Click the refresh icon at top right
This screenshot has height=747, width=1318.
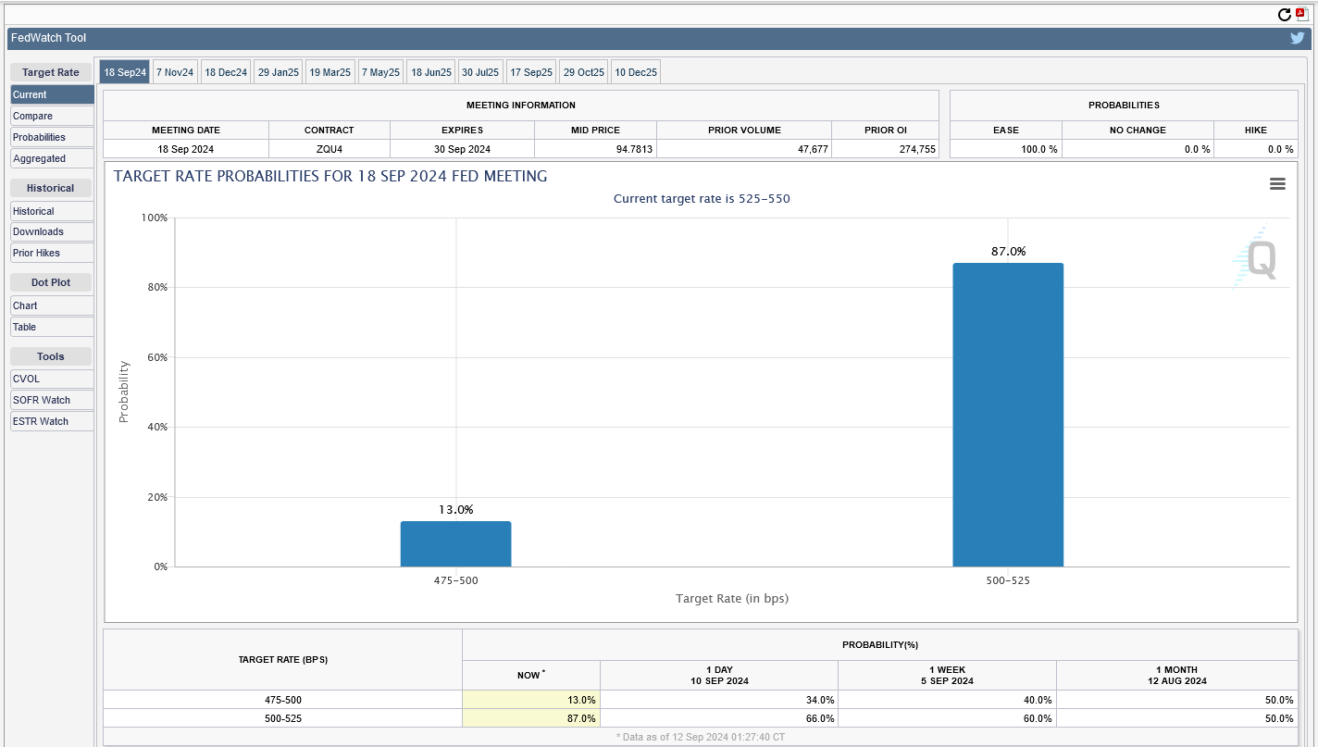point(1284,15)
